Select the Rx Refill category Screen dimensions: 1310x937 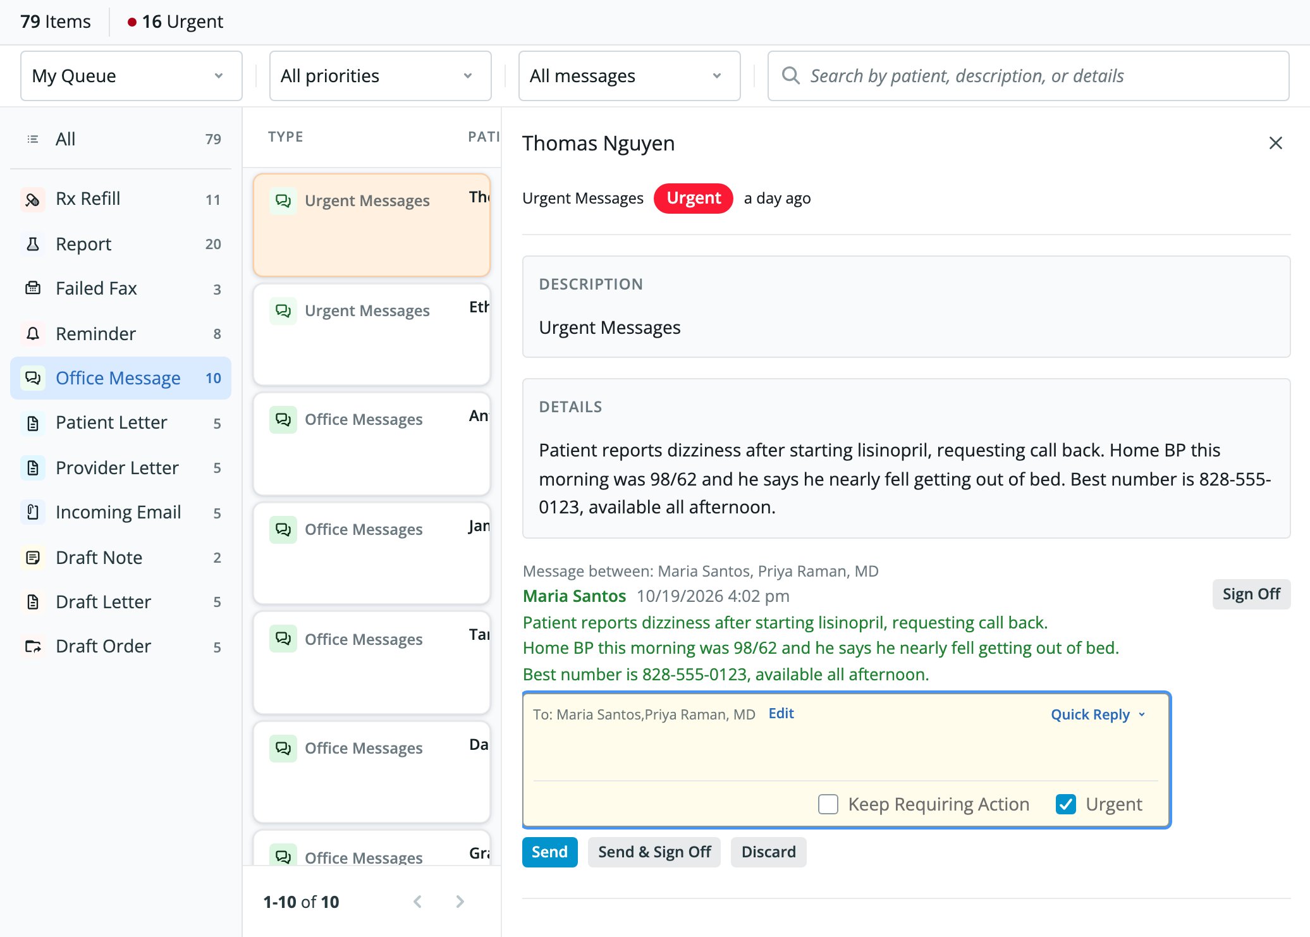(x=121, y=199)
